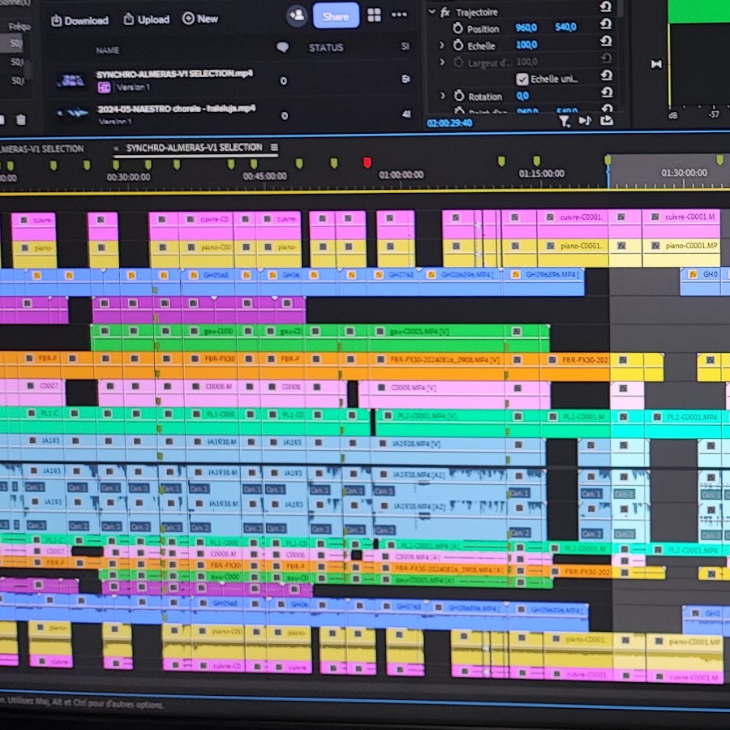The image size is (730, 730).
Task: Expand the Echelle property chevron
Action: pos(442,45)
